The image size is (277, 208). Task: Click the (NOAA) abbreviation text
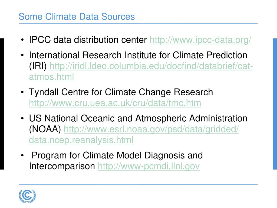tap(45, 129)
